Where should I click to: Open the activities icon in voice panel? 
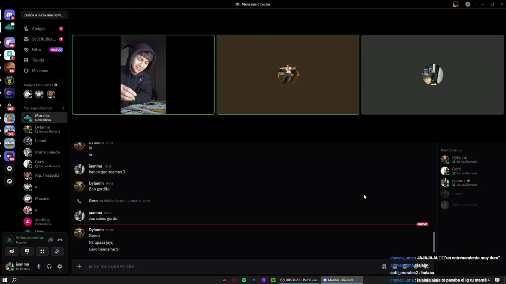[42, 251]
